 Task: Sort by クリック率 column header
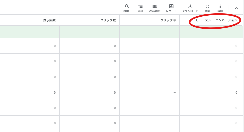tap(168, 20)
